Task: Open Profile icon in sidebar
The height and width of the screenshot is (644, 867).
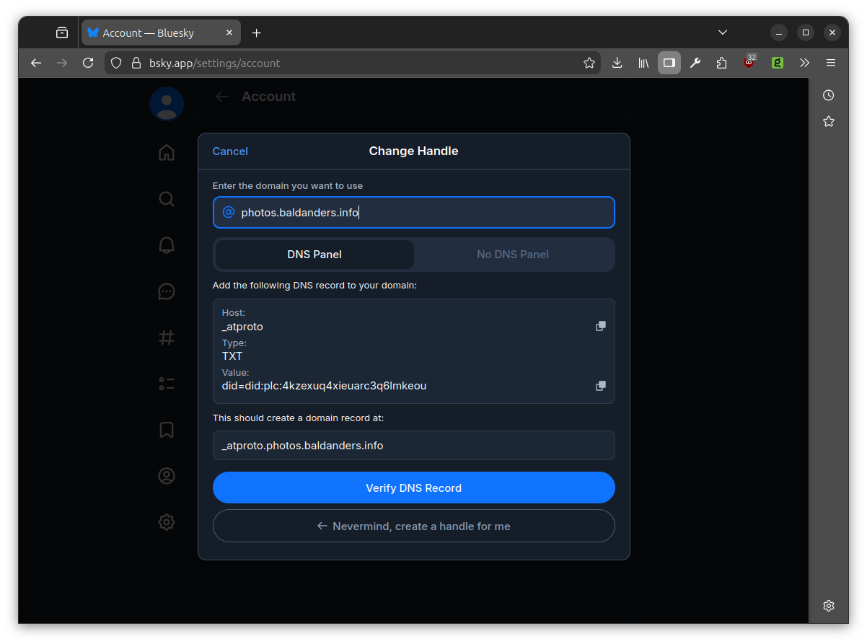Action: 167,476
